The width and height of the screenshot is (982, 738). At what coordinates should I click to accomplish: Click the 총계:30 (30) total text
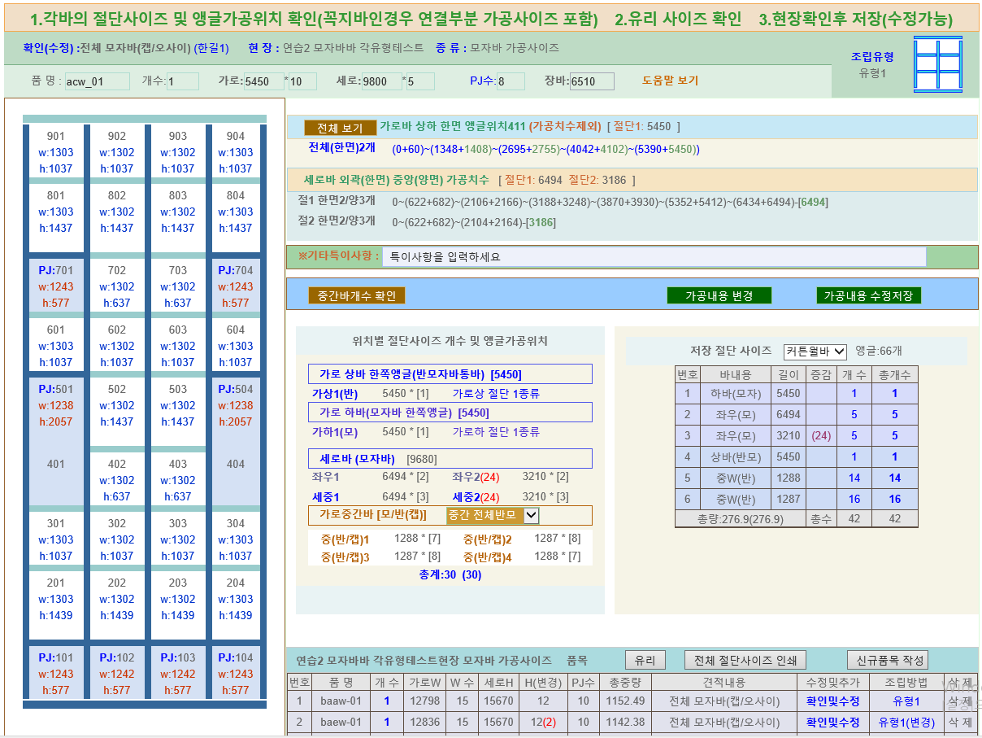(x=450, y=574)
